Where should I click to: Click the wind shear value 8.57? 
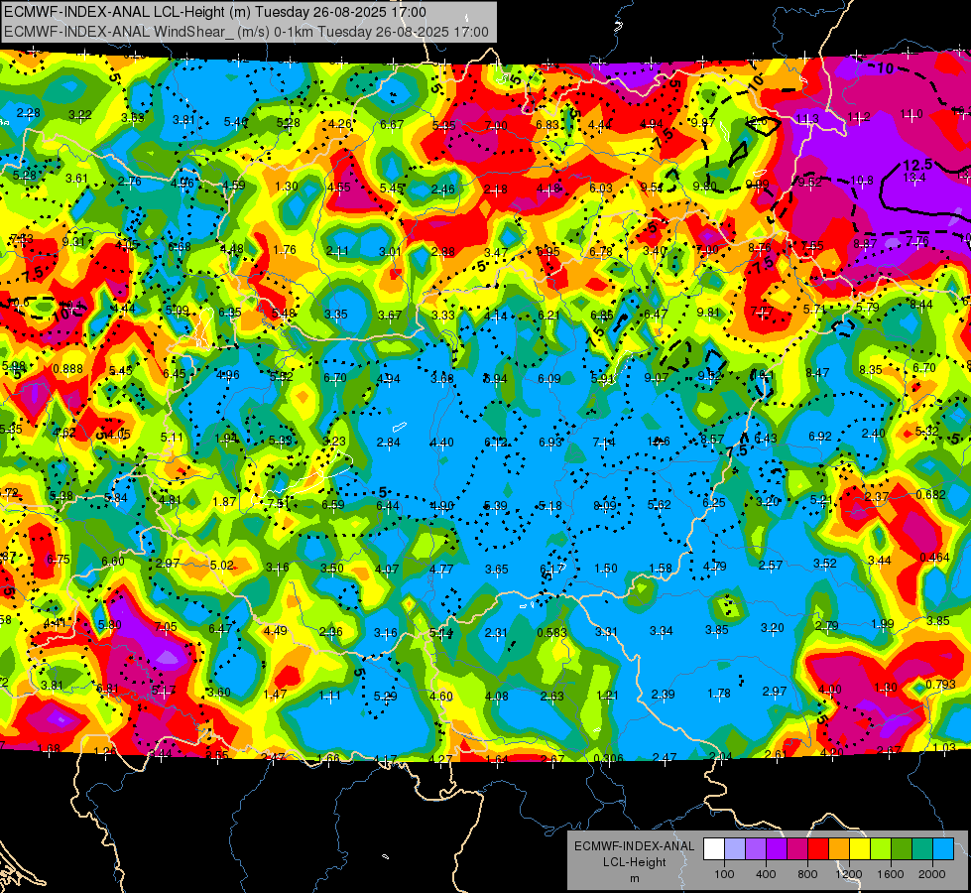[712, 439]
